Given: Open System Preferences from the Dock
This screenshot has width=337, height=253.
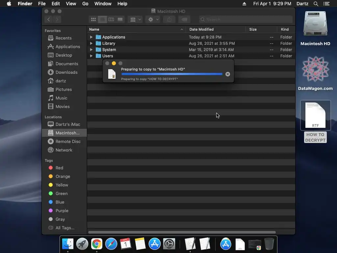Looking at the screenshot, I should [x=169, y=244].
